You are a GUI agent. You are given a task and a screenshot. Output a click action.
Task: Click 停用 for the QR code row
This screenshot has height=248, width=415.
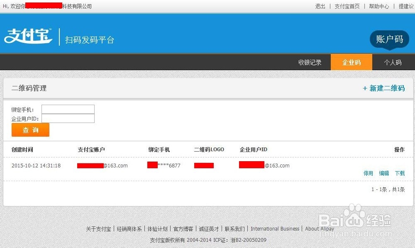tap(368, 173)
